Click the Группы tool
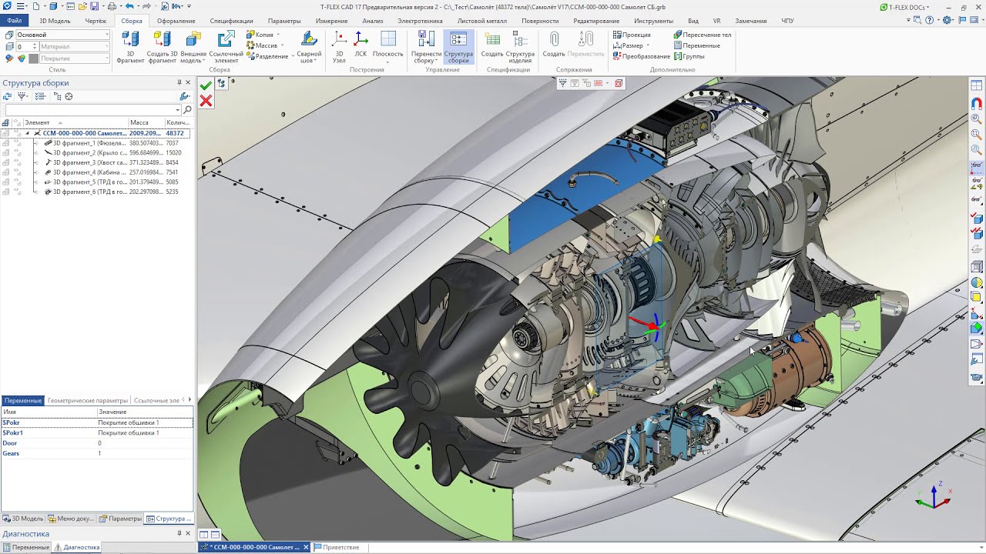The width and height of the screenshot is (986, 554). (689, 56)
